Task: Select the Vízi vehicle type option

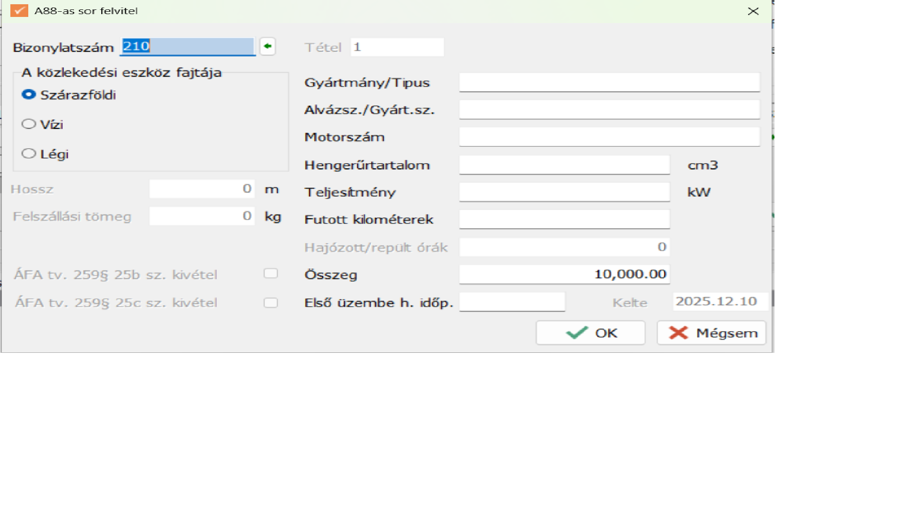Action: [29, 124]
